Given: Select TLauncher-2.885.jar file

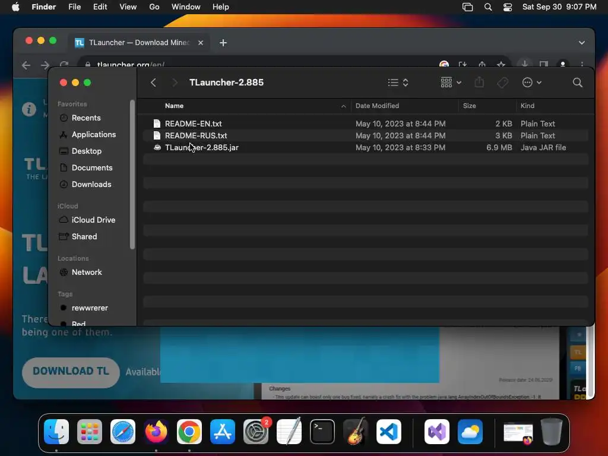Looking at the screenshot, I should point(366,148).
